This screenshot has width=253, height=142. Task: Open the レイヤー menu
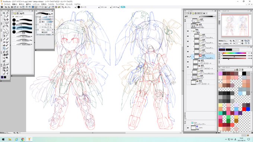(36, 4)
